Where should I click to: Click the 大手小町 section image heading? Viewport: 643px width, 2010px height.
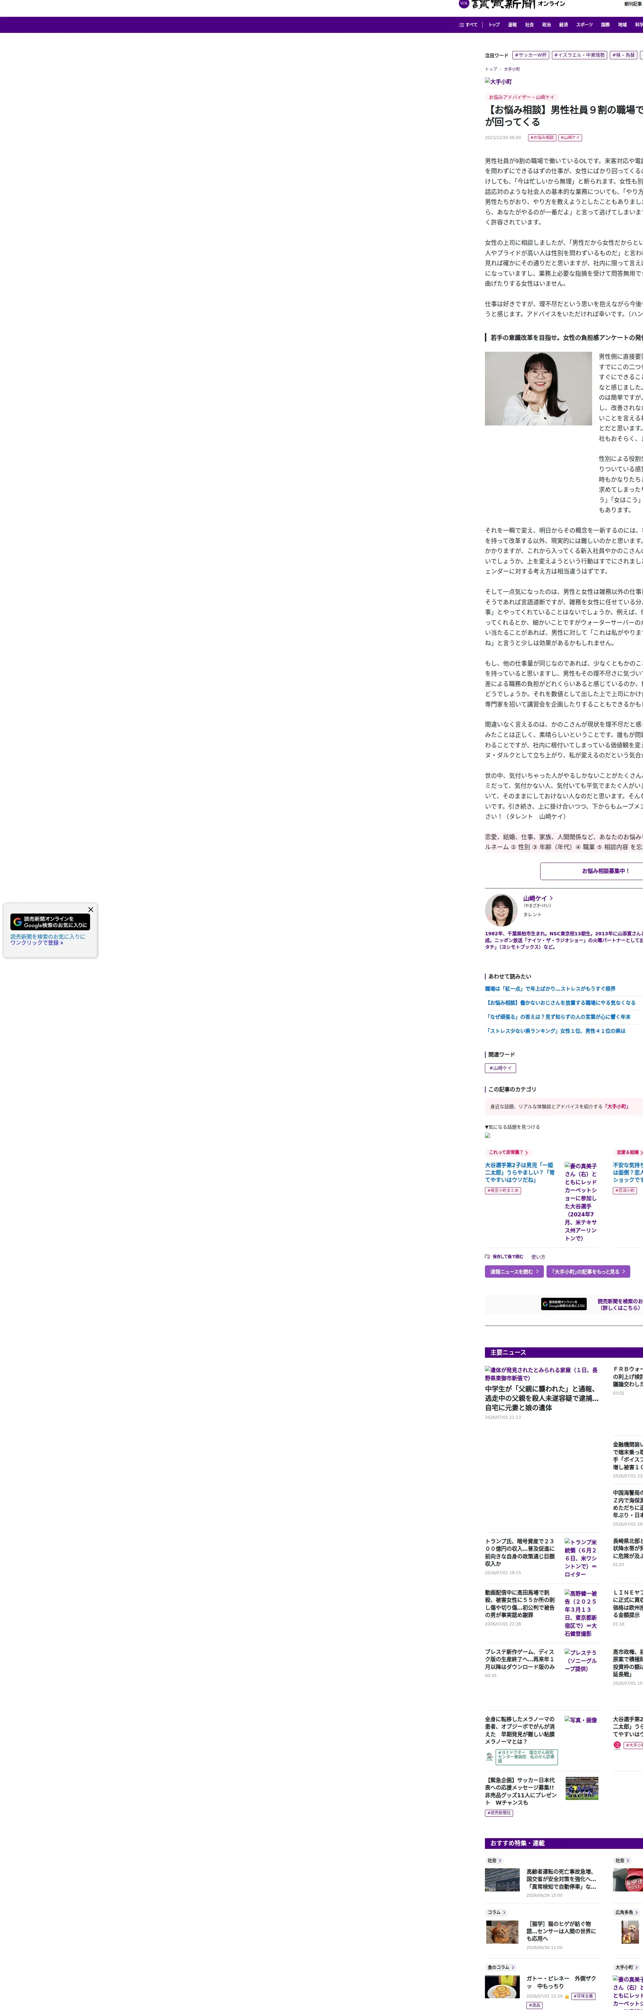pos(499,82)
